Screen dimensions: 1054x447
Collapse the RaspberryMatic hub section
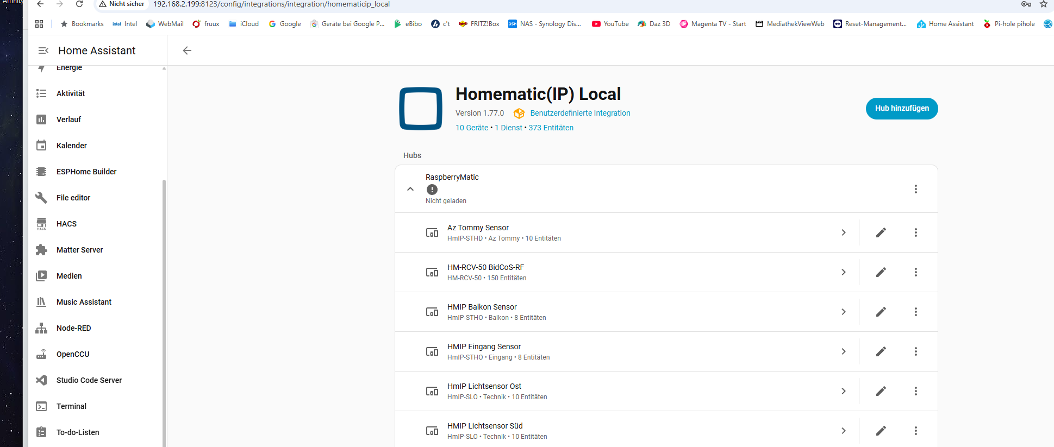point(410,189)
